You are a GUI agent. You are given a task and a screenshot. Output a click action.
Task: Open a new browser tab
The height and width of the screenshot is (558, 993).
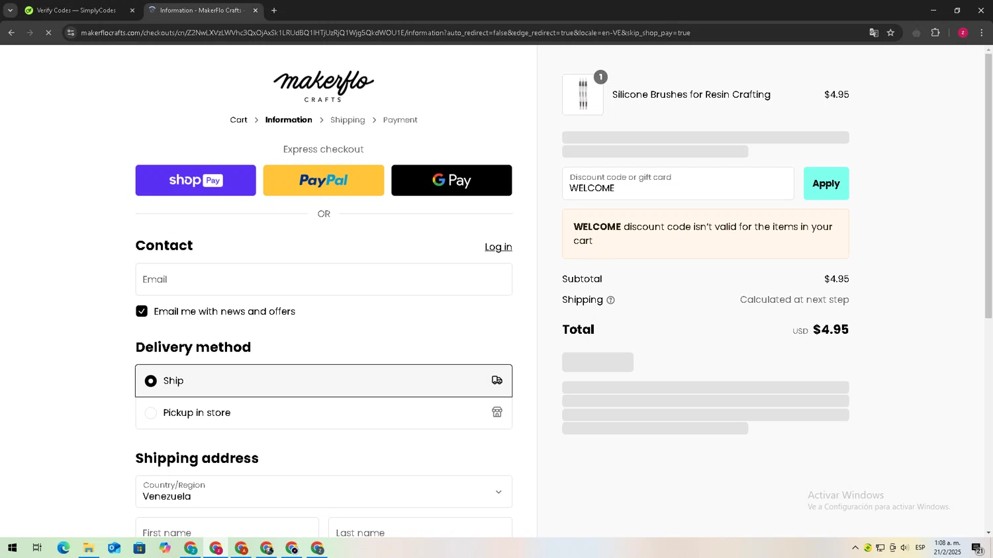274,11
